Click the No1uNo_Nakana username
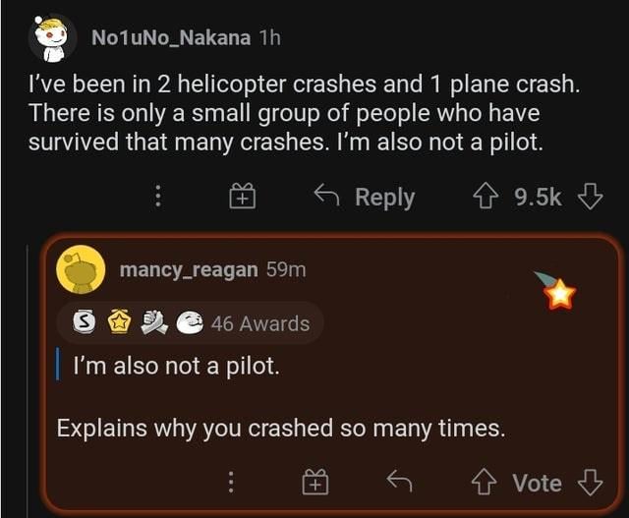 point(172,37)
